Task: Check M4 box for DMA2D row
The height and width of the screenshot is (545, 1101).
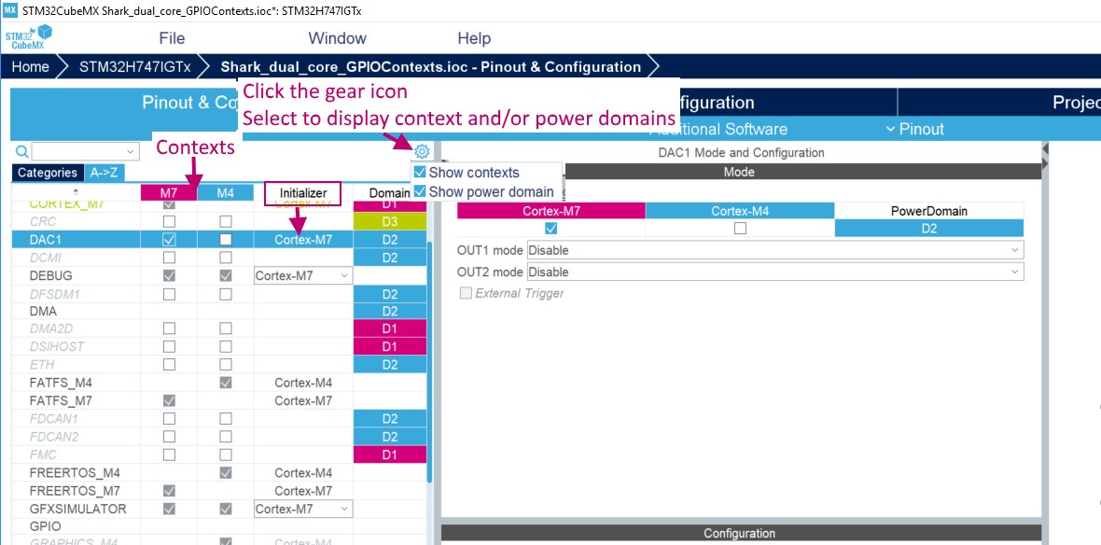Action: tap(226, 328)
